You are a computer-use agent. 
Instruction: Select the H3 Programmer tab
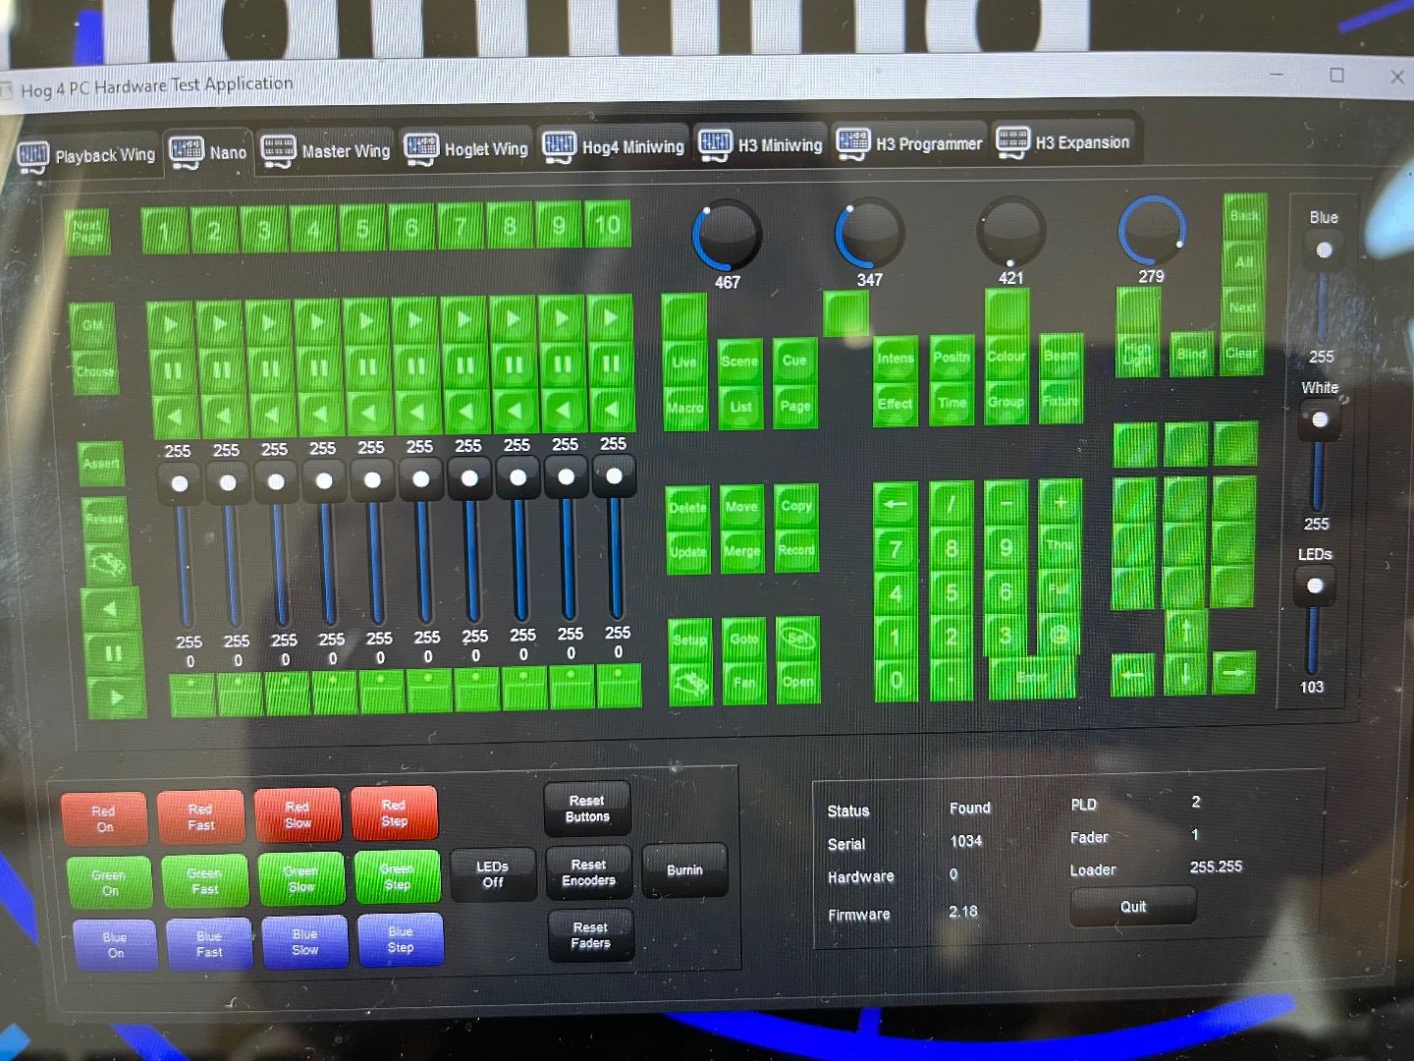click(909, 143)
